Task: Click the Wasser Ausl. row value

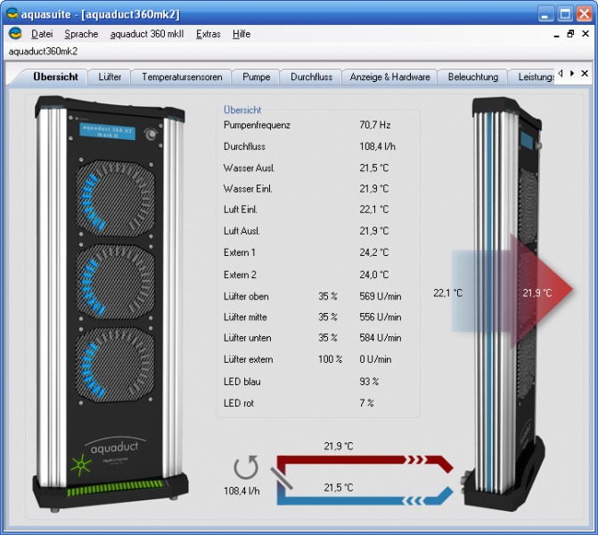Action: click(x=374, y=168)
